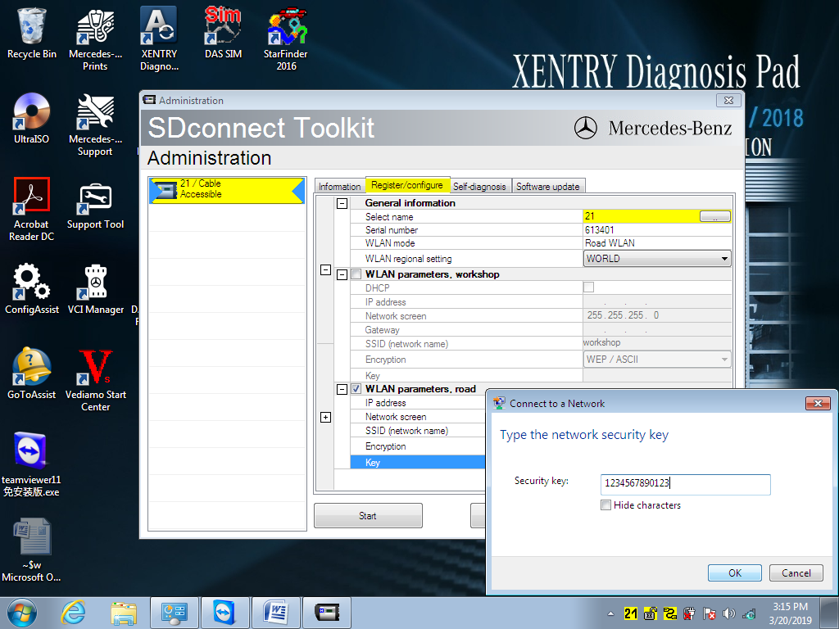
Task: Open VCI Manager desktop shortcut
Action: pyautogui.click(x=95, y=288)
